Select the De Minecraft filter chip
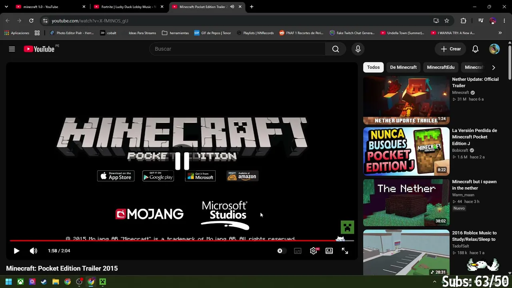The width and height of the screenshot is (512, 288). click(x=403, y=67)
